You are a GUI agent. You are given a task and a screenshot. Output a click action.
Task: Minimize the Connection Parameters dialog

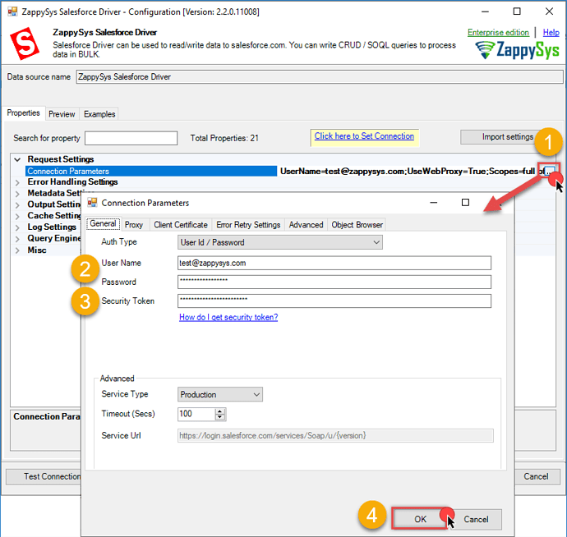(x=434, y=203)
